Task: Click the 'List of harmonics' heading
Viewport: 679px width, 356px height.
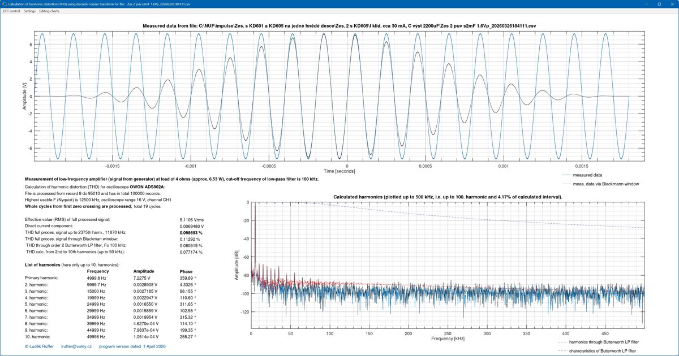Action: 72,264
